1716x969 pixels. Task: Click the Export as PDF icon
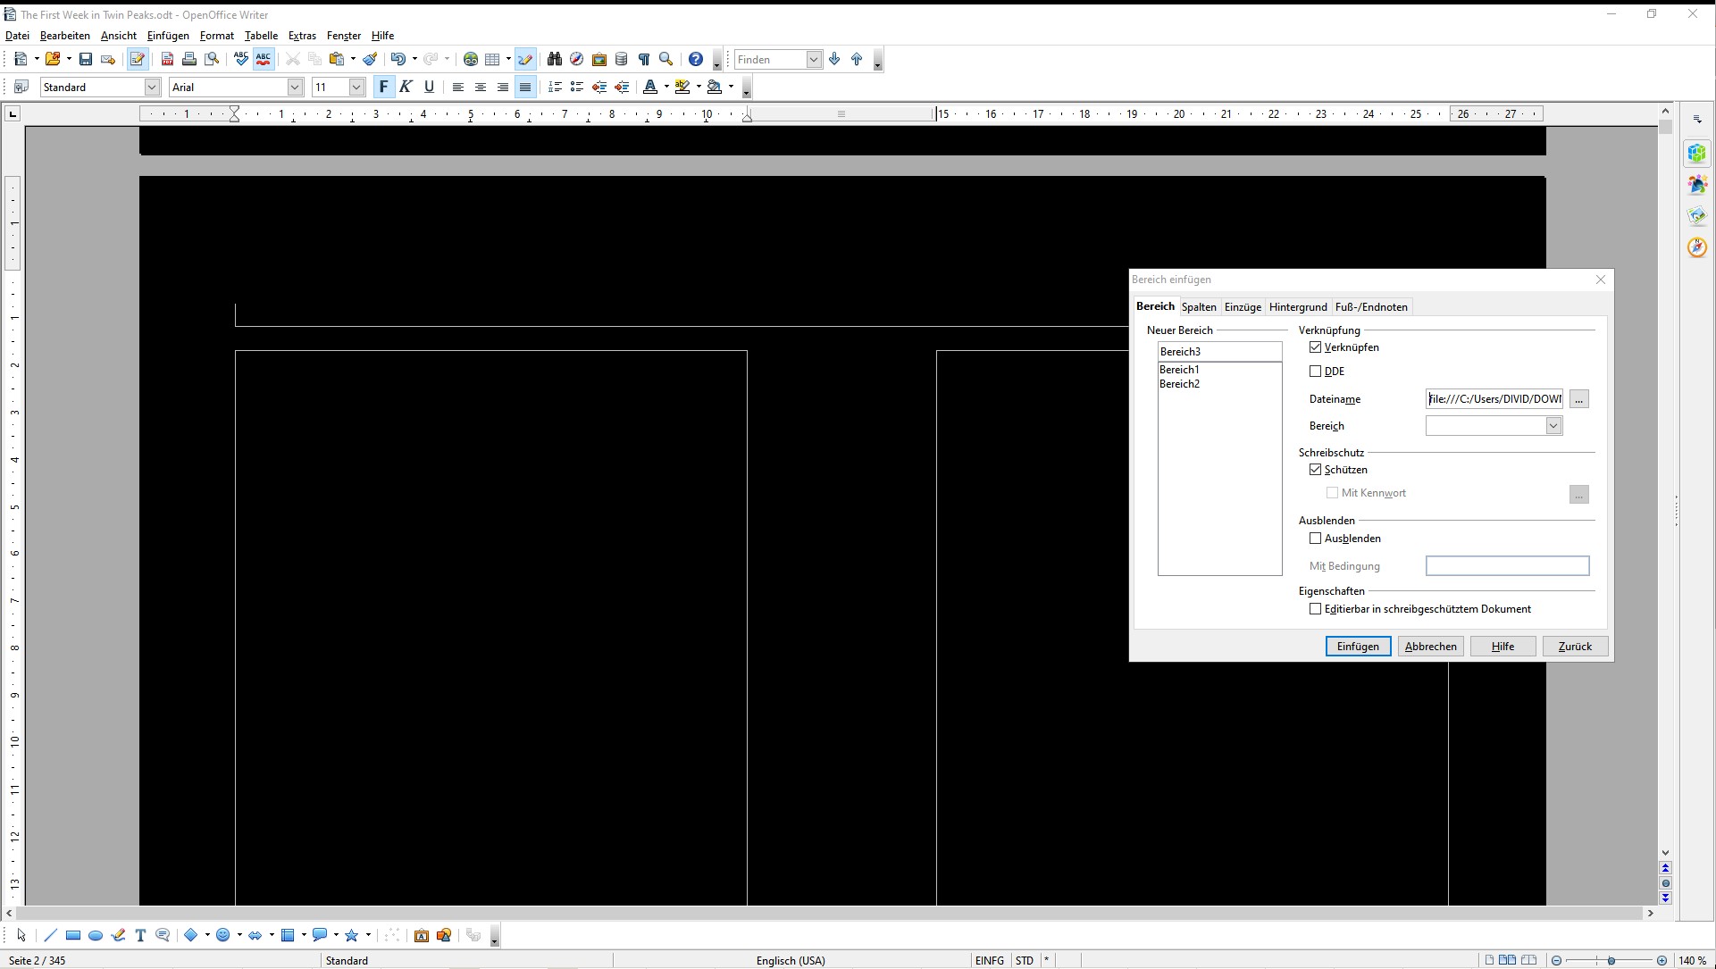tap(167, 59)
